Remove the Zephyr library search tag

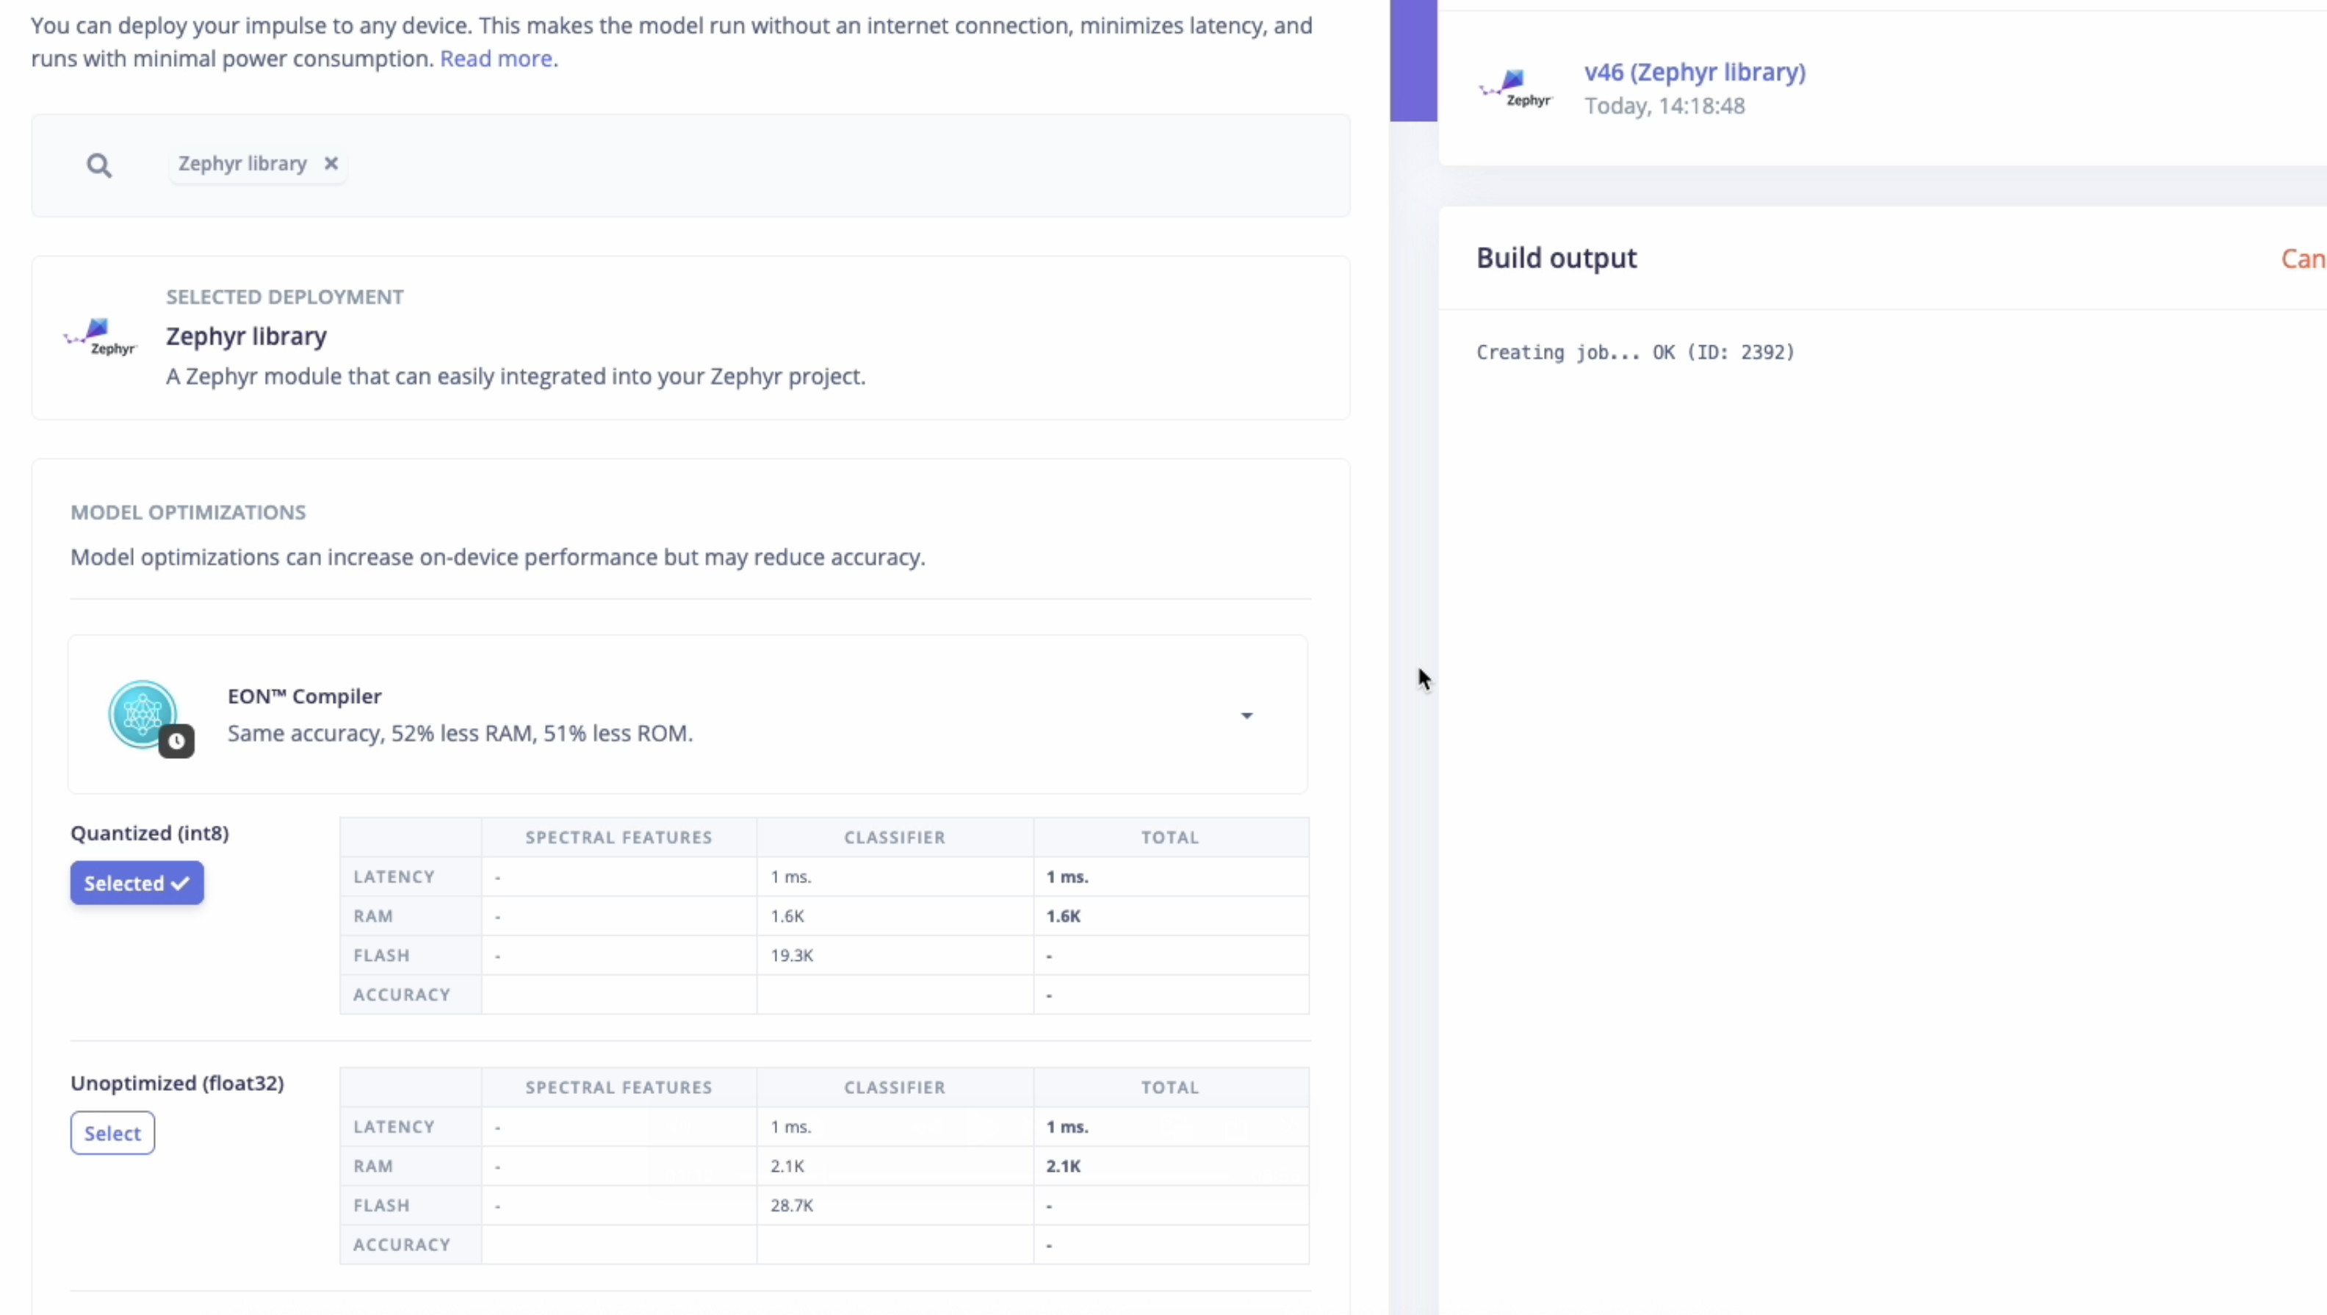(331, 164)
